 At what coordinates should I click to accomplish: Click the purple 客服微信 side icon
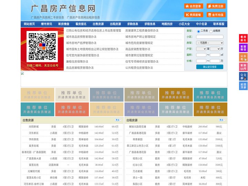click(x=243, y=48)
